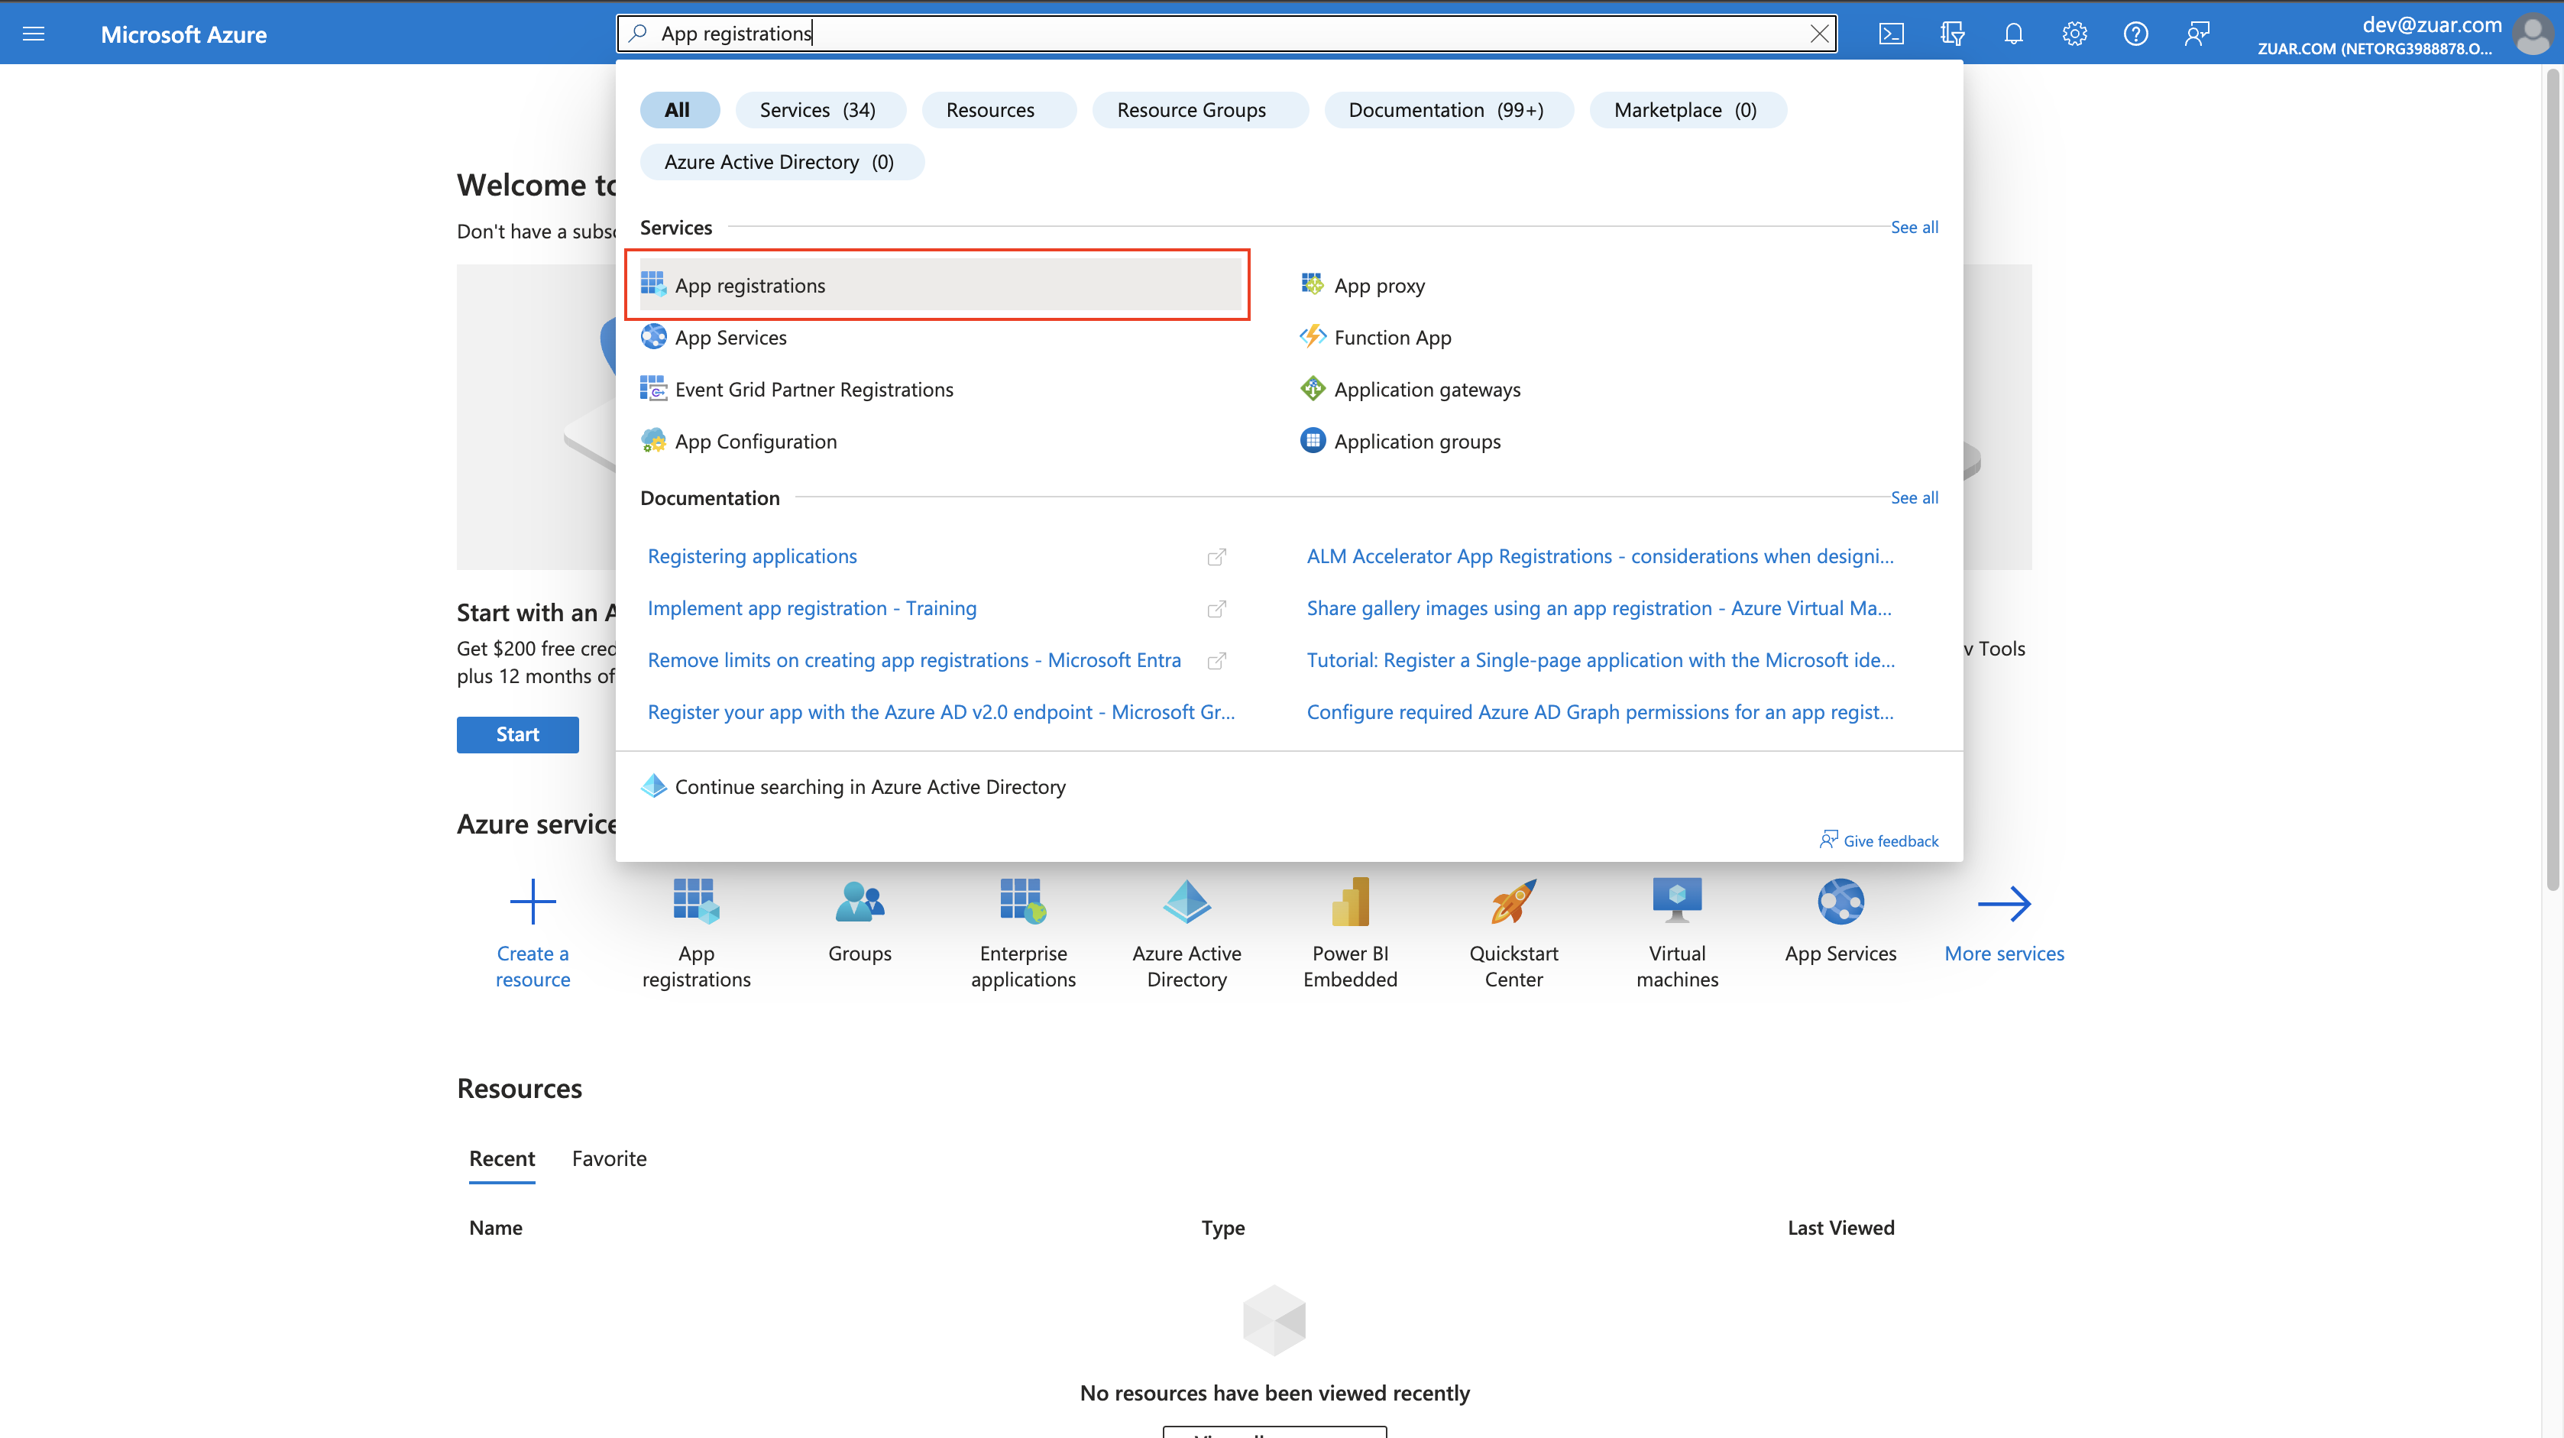Filter results by Resource Groups
The width and height of the screenshot is (2564, 1438).
[x=1199, y=109]
